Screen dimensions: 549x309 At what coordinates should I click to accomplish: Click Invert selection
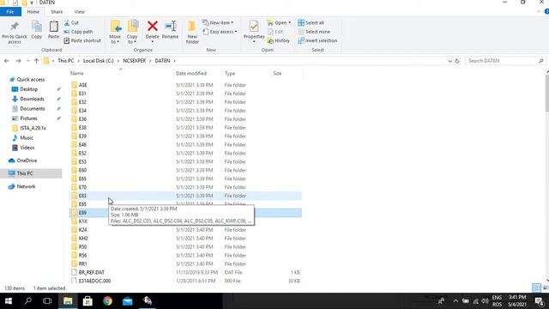coord(317,40)
